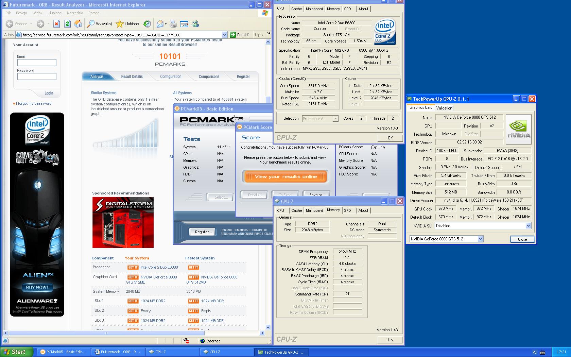Click the I forgot my password link
Screen dimensions: 571x357
coord(34,103)
